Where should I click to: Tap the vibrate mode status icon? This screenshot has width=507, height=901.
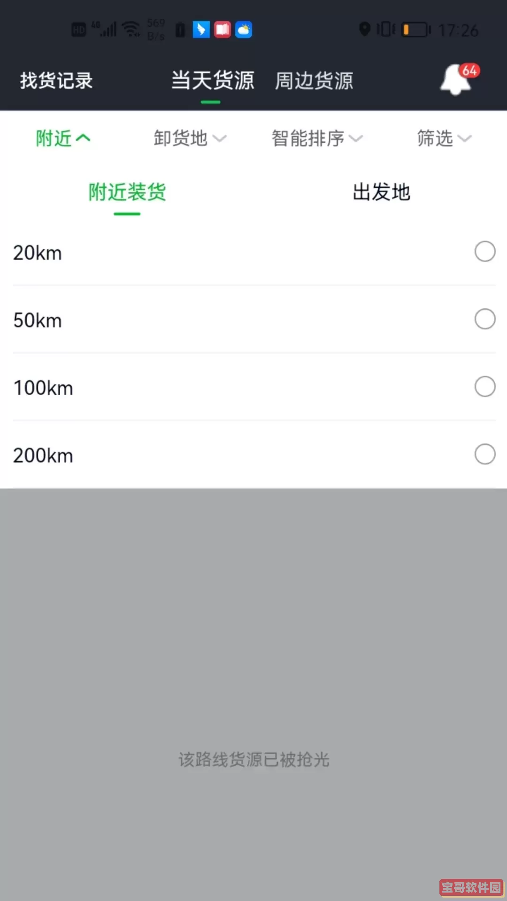pyautogui.click(x=385, y=29)
